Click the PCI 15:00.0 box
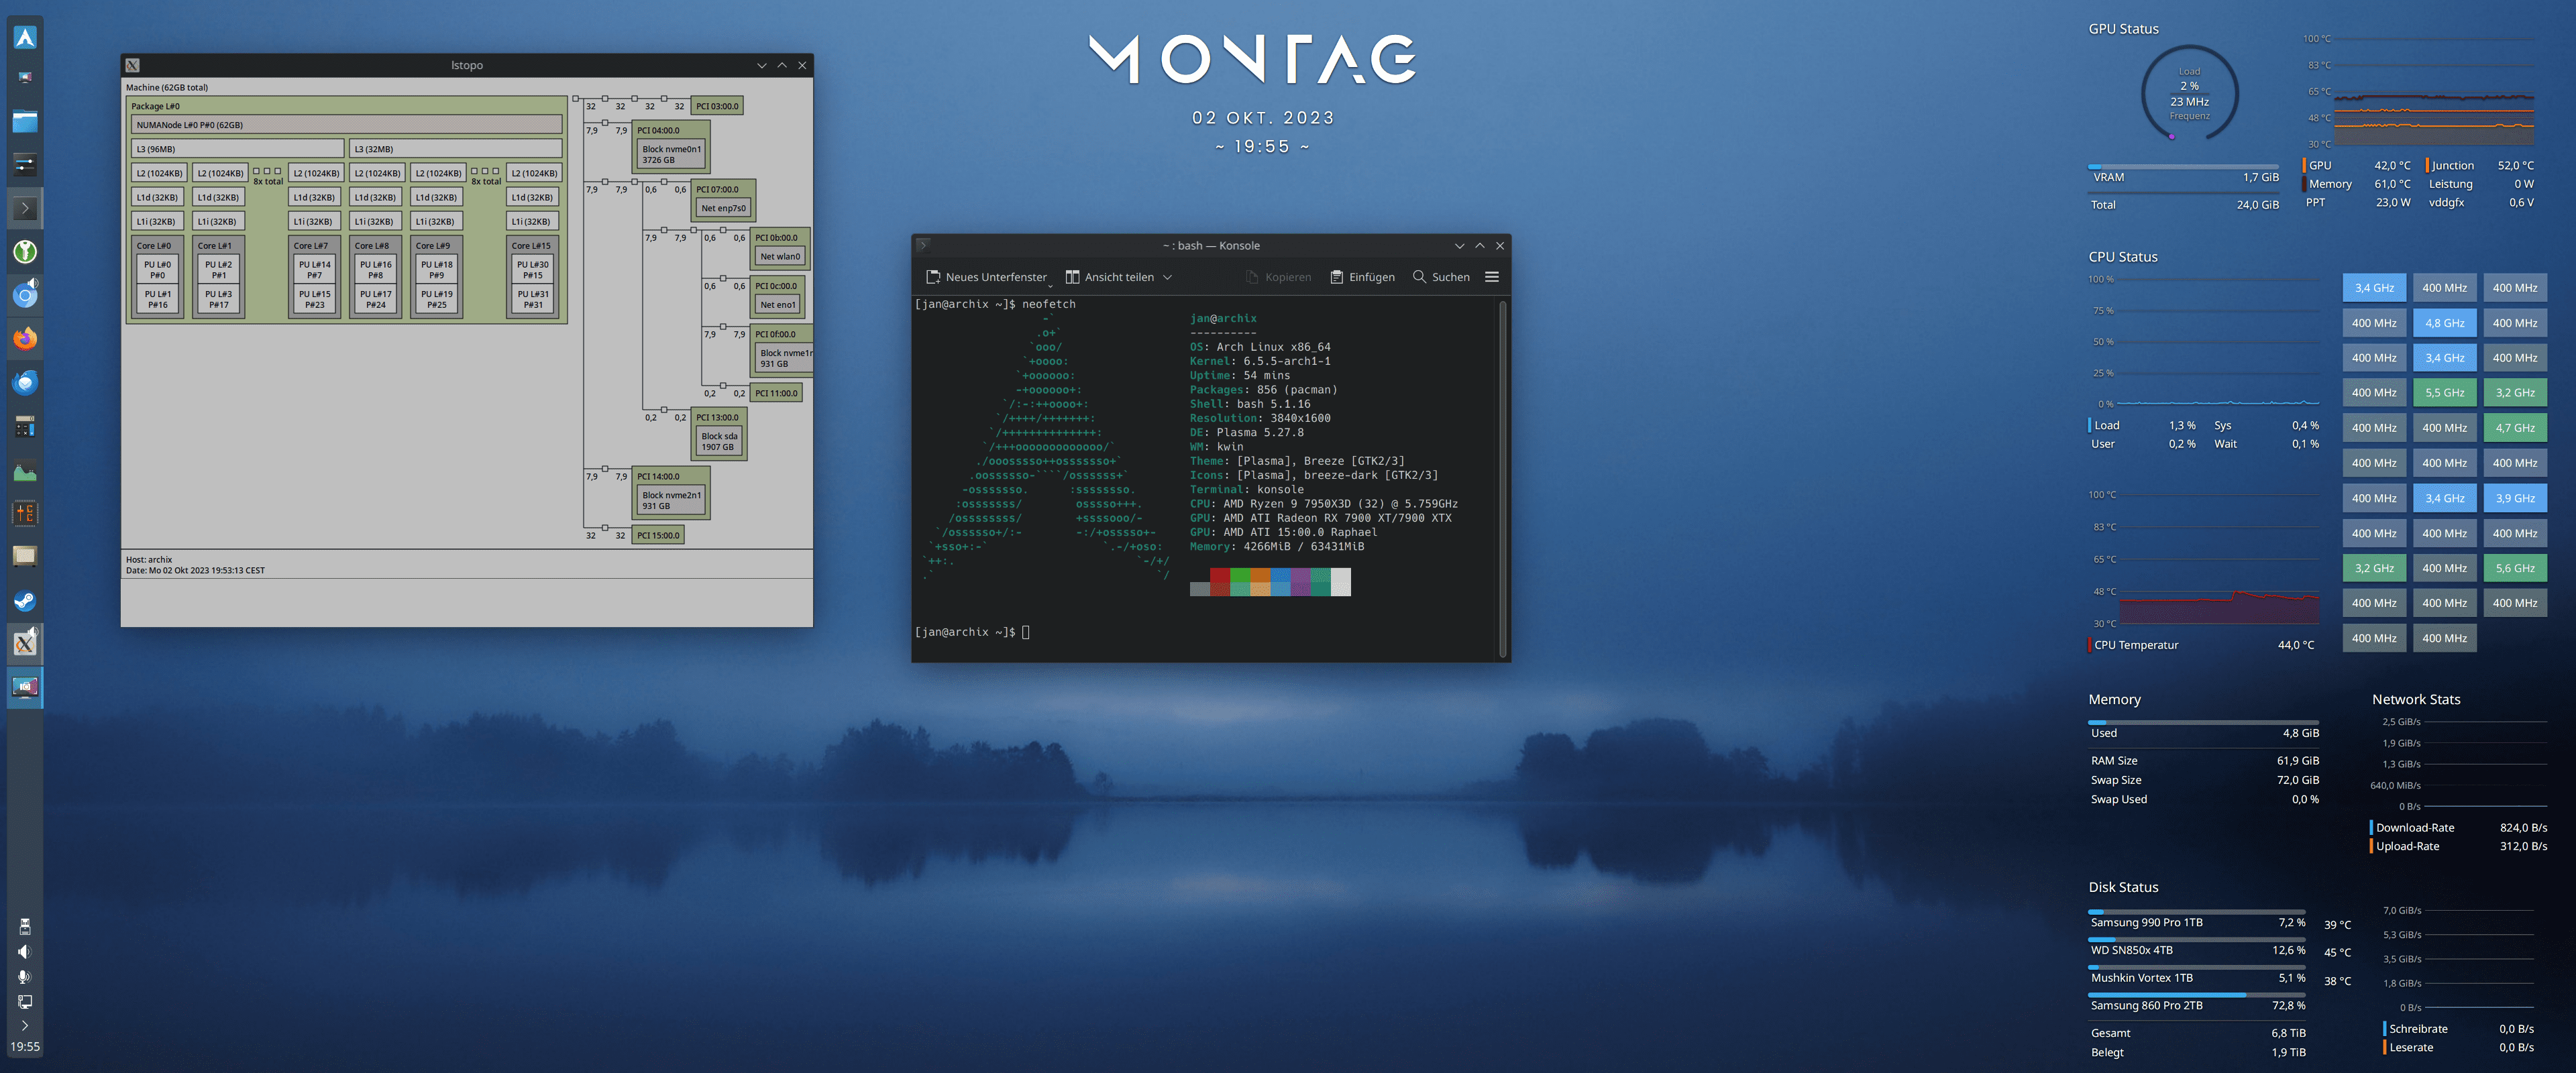This screenshot has height=1073, width=2576. point(658,535)
